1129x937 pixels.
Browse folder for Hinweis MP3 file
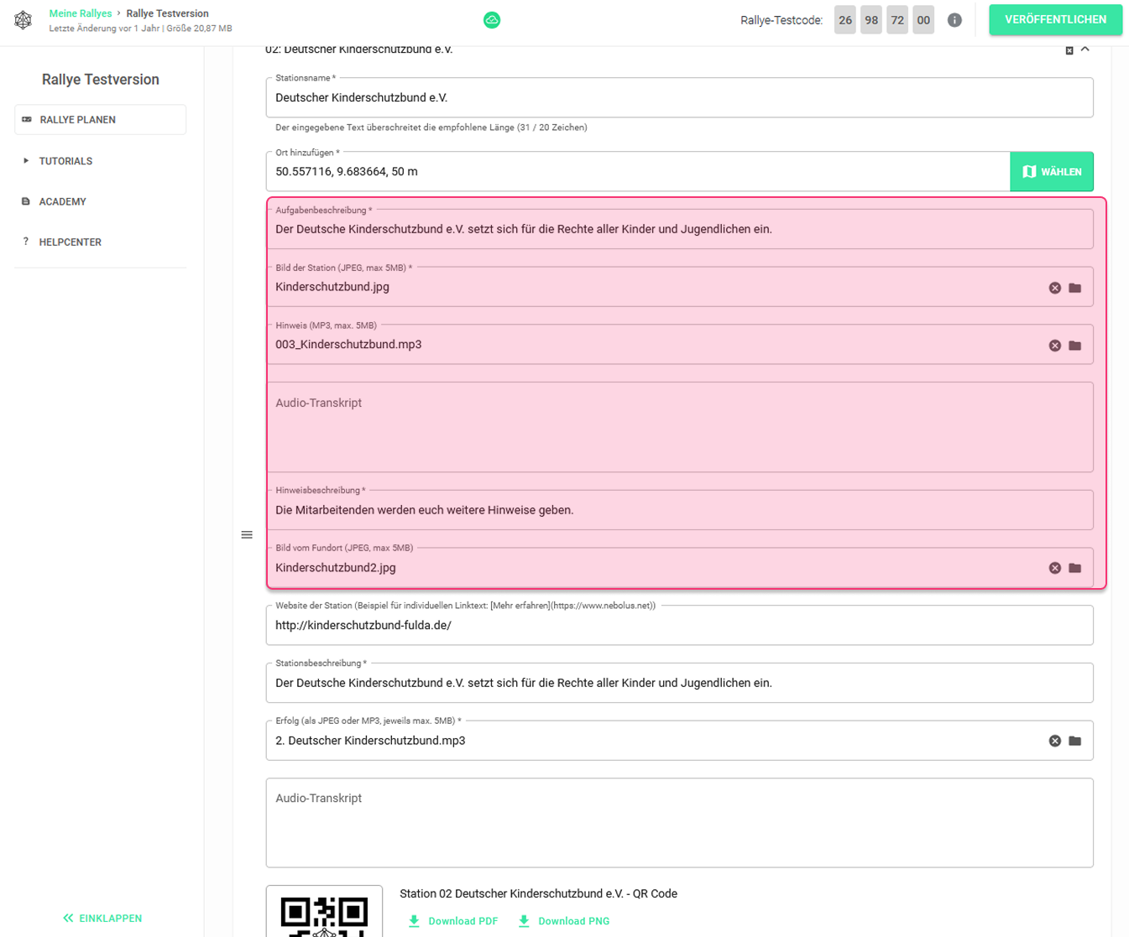tap(1075, 346)
